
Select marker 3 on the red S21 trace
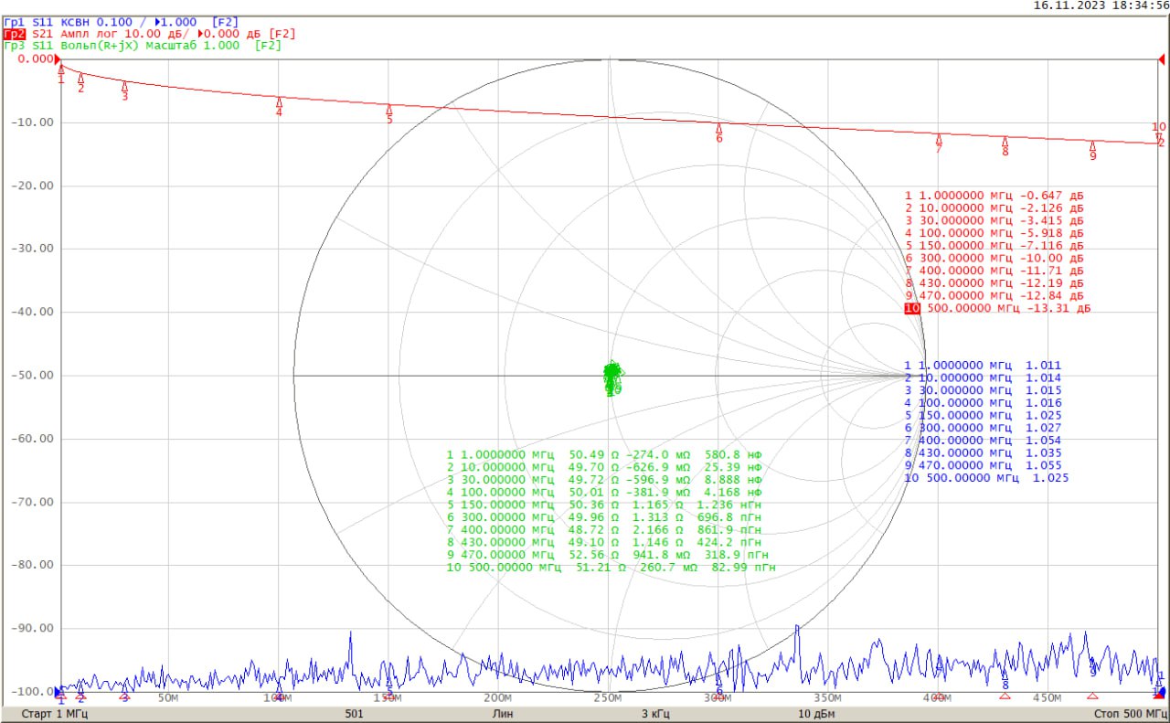[125, 90]
